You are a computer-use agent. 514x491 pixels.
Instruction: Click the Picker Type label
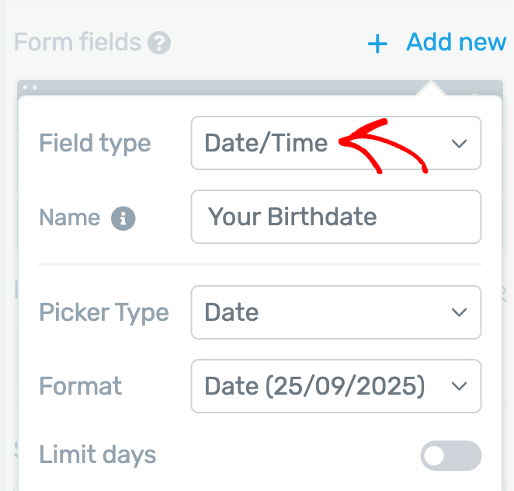(x=104, y=312)
